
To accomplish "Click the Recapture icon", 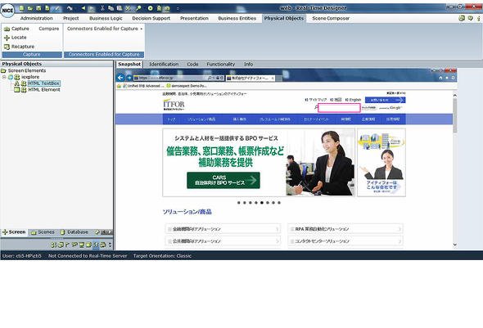I will (7, 47).
